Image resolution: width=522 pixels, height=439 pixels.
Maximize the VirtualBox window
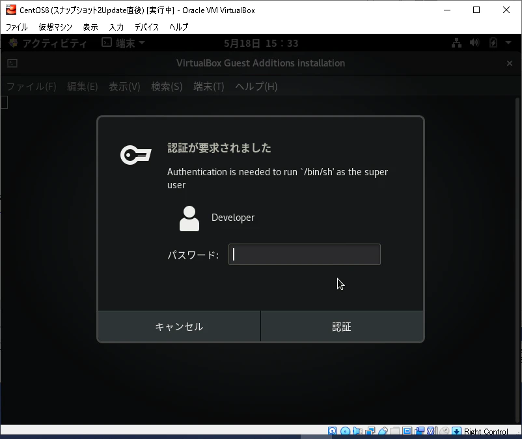point(476,10)
